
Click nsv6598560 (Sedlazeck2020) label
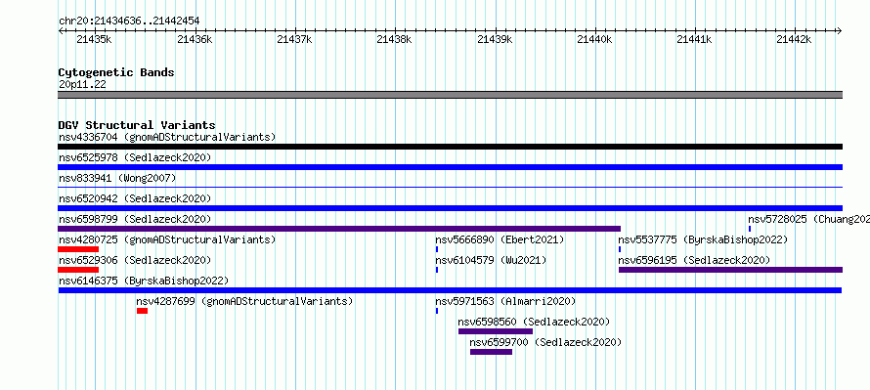[534, 322]
